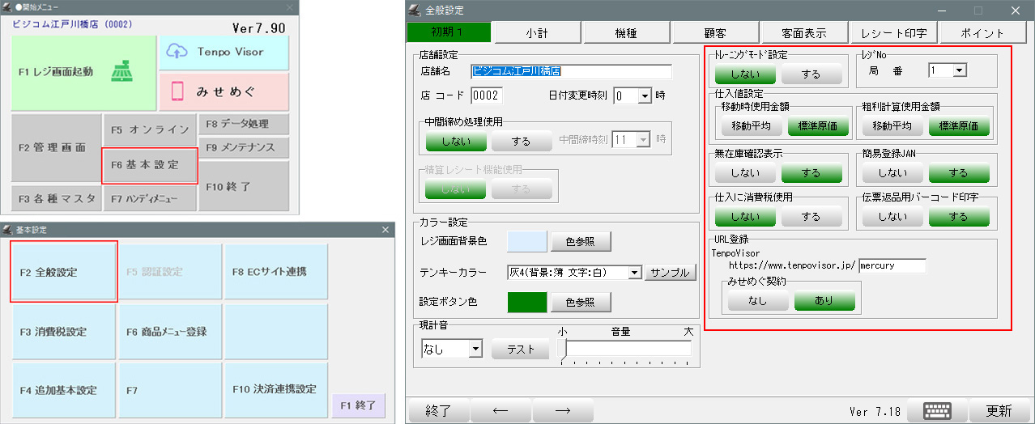Set 伝票返品用バーコード印字 to しない

[892, 217]
